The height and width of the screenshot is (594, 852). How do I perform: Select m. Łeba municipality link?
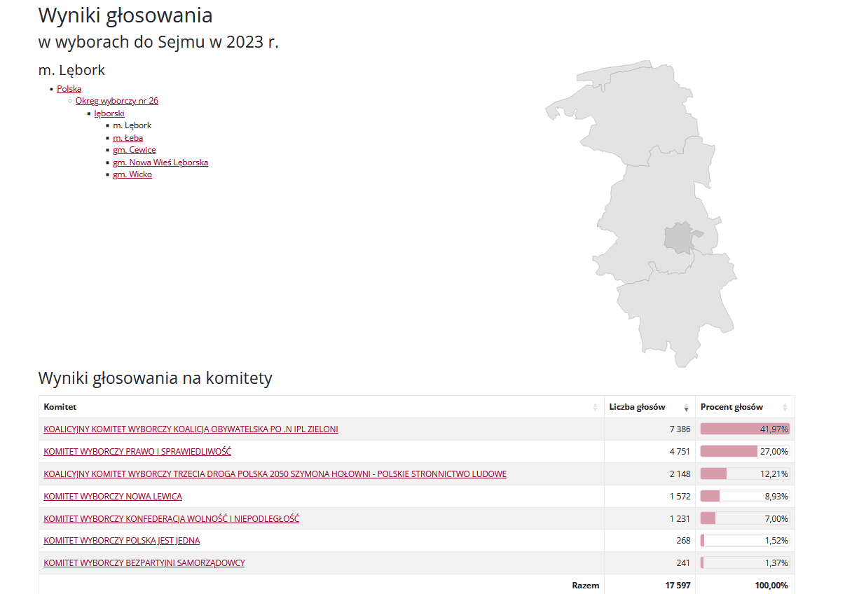(128, 138)
